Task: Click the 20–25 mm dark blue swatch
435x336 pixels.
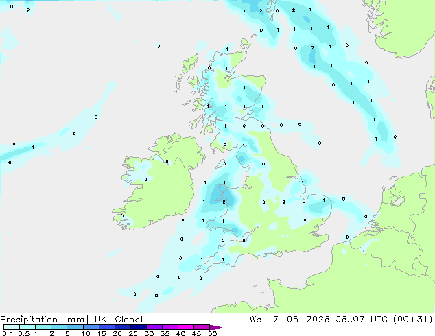Action: click(x=122, y=327)
